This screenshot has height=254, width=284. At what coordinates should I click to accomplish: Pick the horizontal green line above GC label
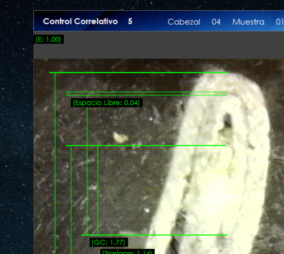(x=154, y=235)
